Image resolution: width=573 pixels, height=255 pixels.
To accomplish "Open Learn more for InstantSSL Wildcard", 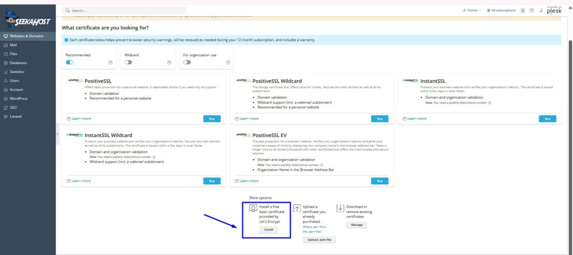I will coord(81,181).
